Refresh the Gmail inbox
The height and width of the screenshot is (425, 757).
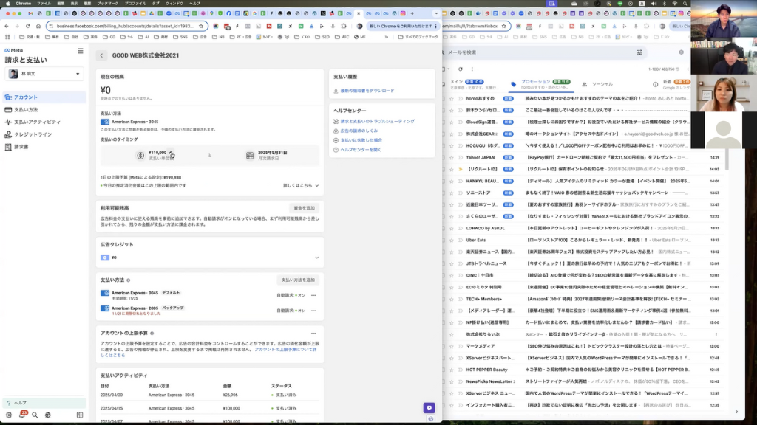click(x=461, y=69)
